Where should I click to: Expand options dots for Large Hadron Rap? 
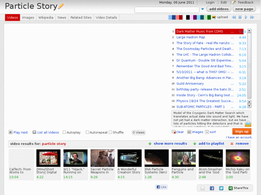(x=232, y=38)
